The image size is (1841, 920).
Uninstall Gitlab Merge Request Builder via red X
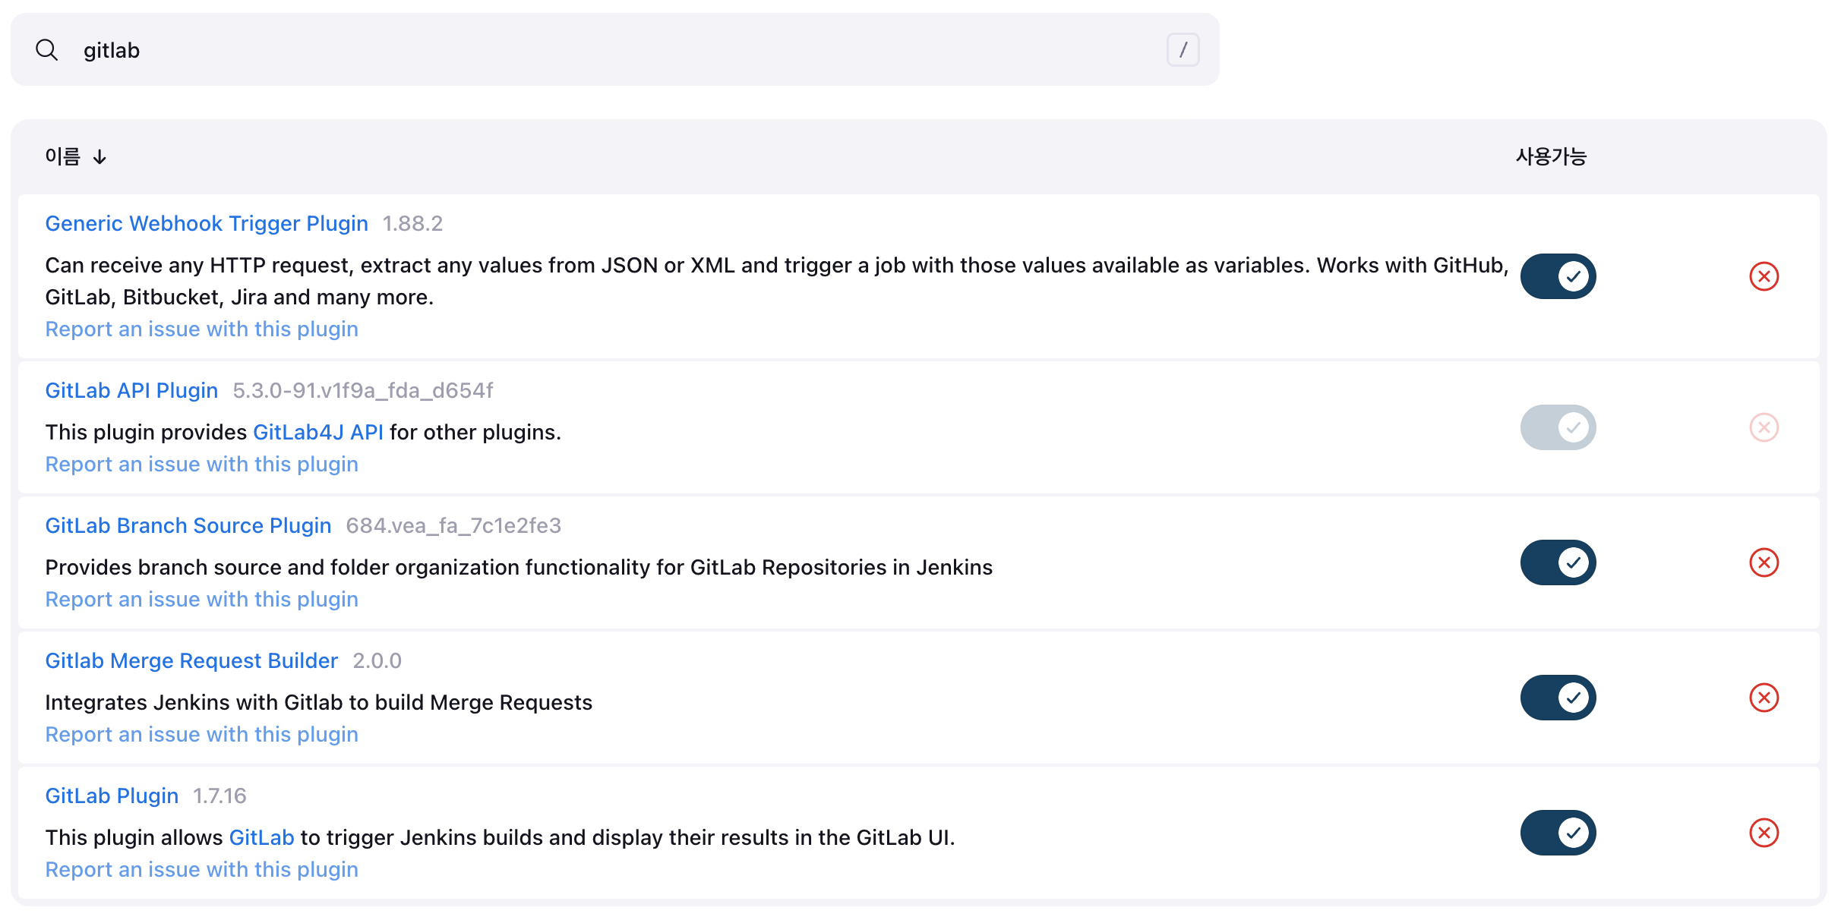(x=1764, y=698)
